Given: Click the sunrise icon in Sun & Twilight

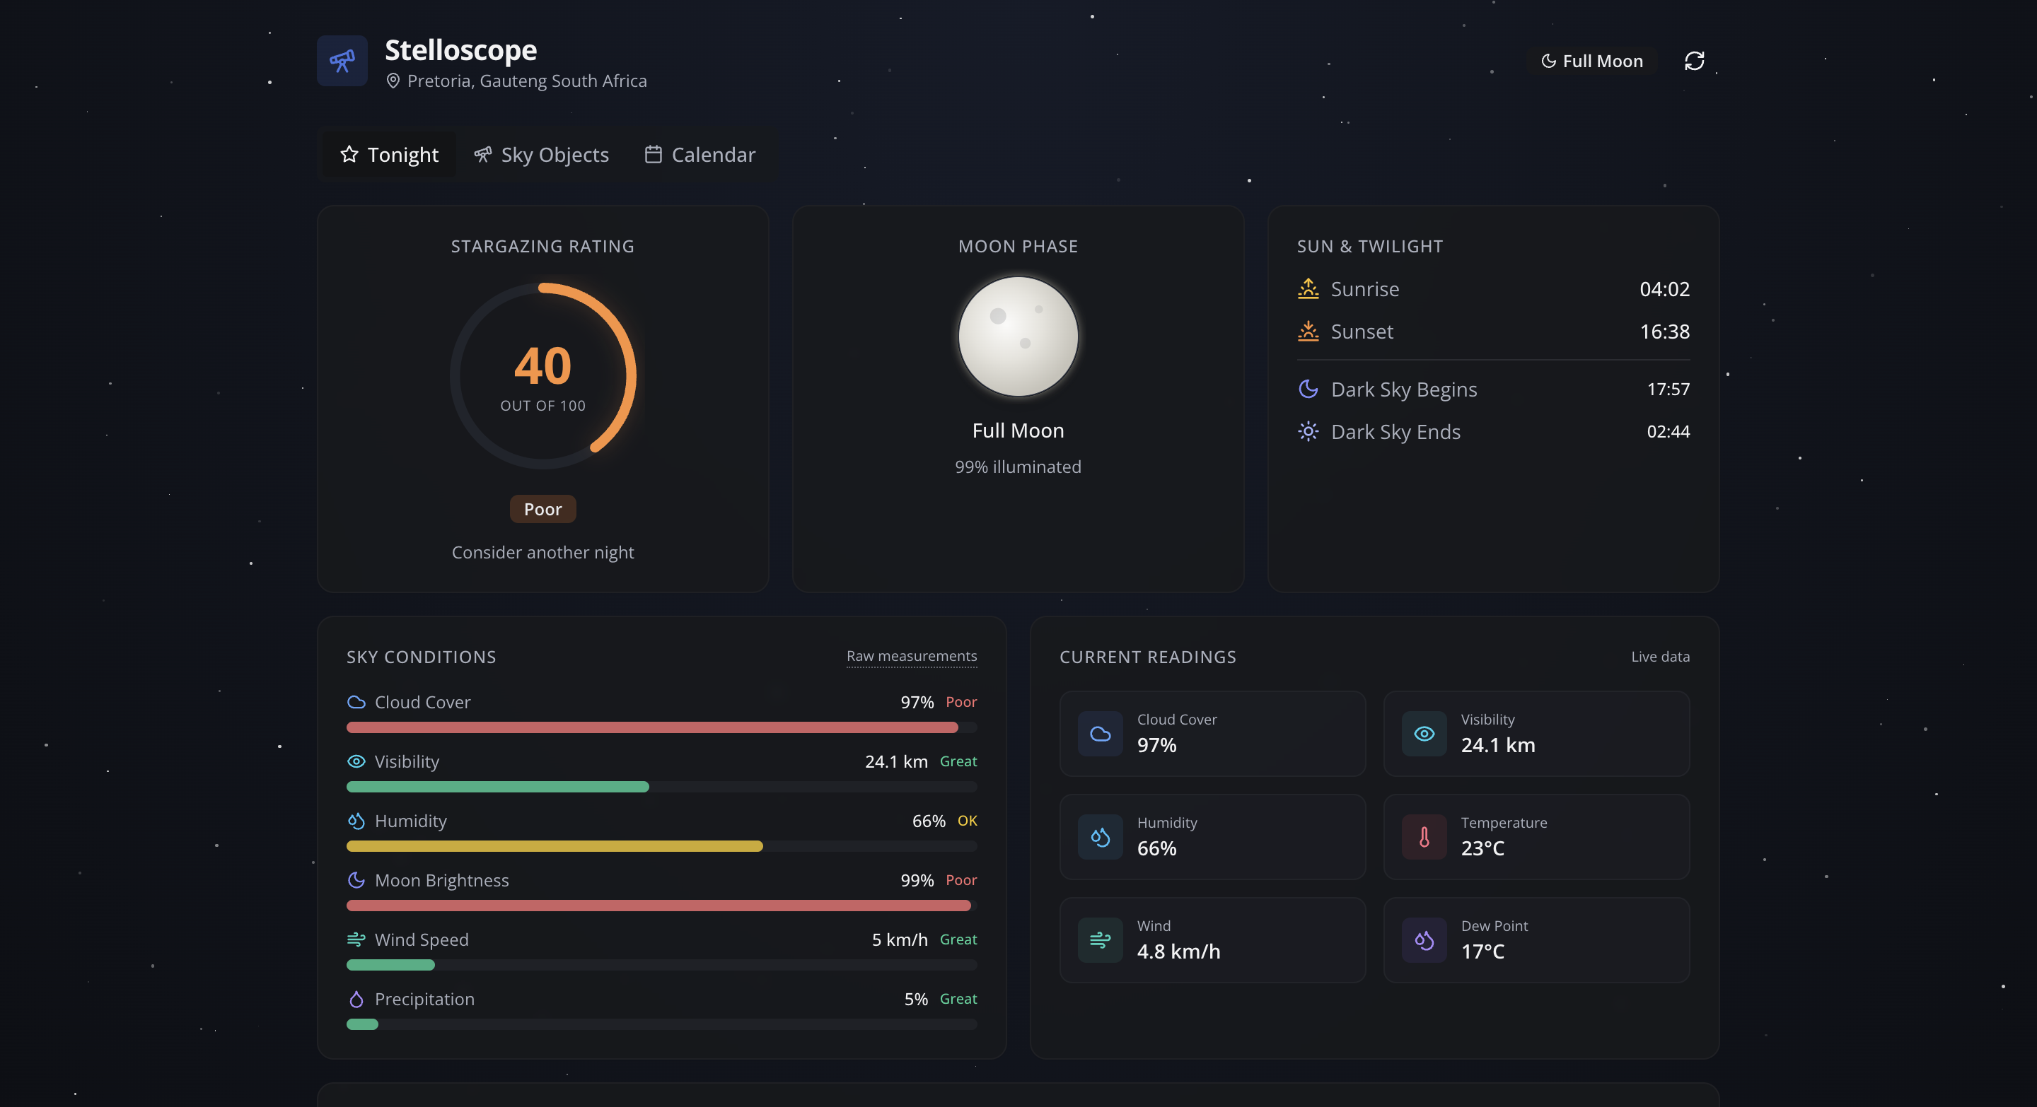Looking at the screenshot, I should pyautogui.click(x=1308, y=288).
